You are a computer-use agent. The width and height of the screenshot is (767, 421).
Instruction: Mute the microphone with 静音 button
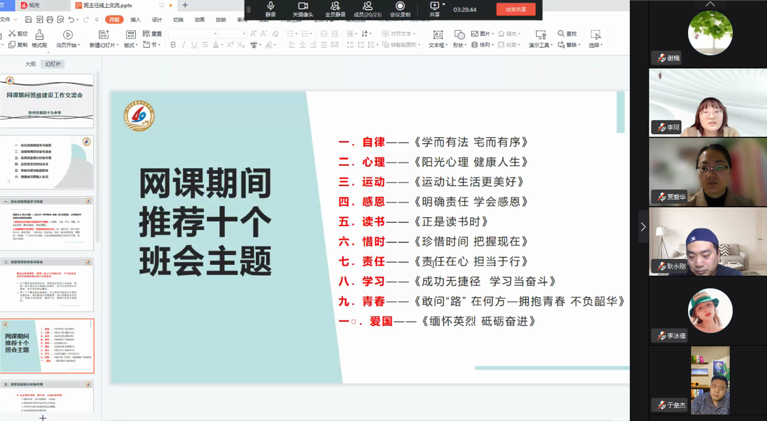[270, 8]
